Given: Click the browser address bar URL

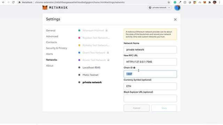Looking at the screenshot, I should click(x=80, y=2).
